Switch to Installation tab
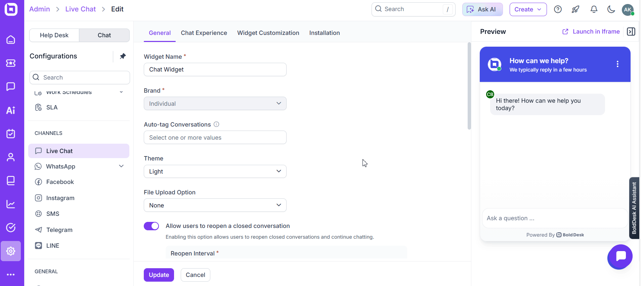 click(325, 33)
